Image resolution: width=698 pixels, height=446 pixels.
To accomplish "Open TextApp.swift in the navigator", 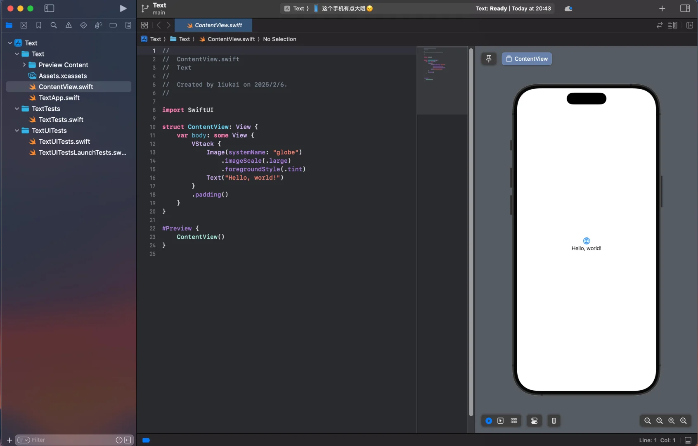I will pos(59,98).
